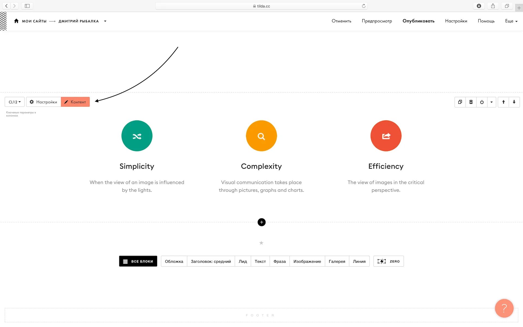This screenshot has height=327, width=523.
Task: Click the browser back navigation arrow
Action: (6, 6)
